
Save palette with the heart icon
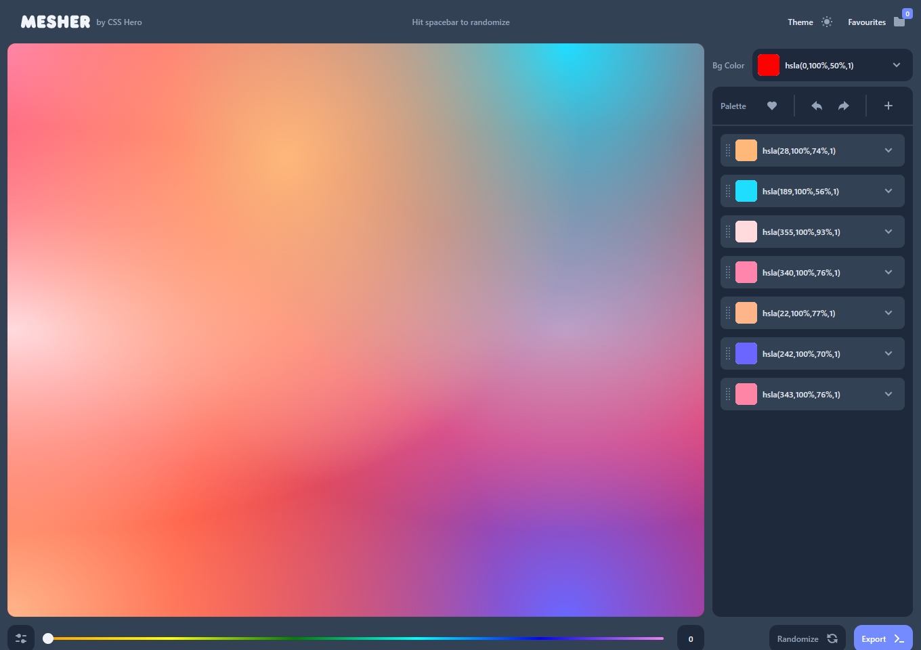tap(772, 106)
